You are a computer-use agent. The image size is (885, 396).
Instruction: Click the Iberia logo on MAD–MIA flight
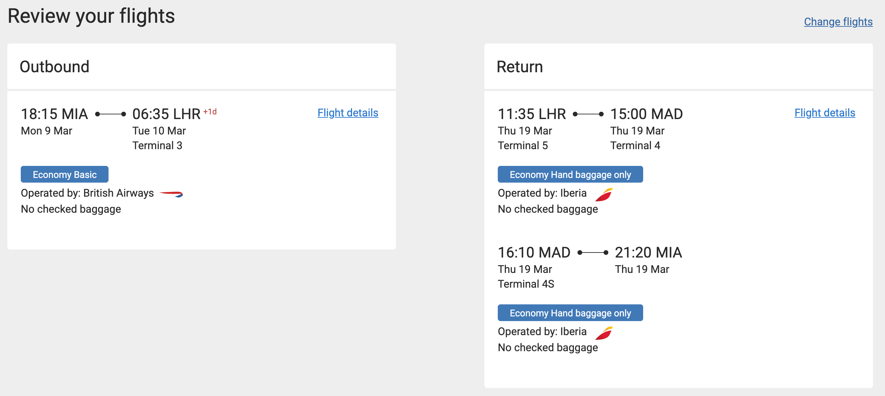604,332
